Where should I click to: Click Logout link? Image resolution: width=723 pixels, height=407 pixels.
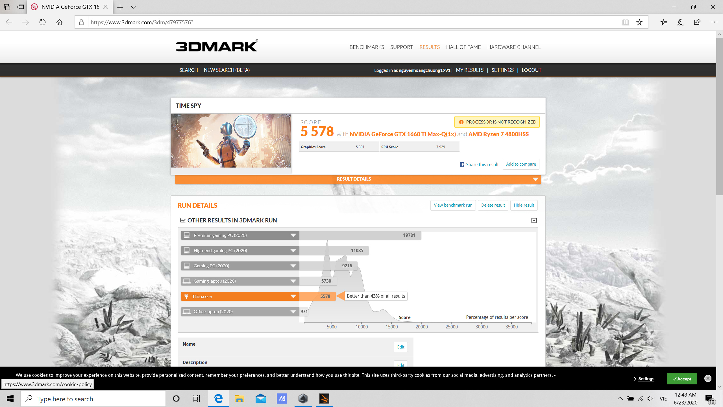pos(531,70)
